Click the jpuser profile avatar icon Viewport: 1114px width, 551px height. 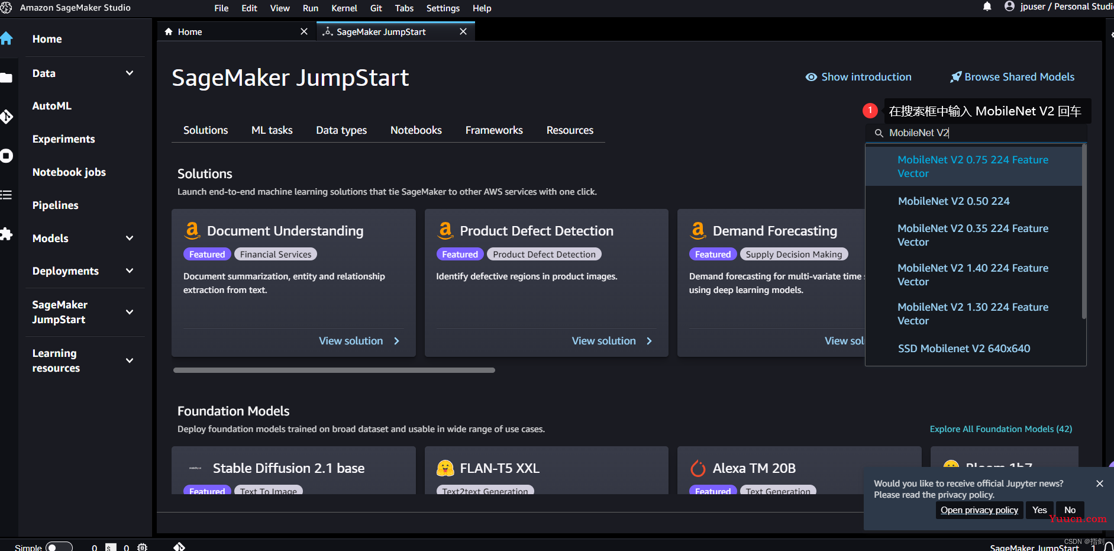tap(1009, 7)
